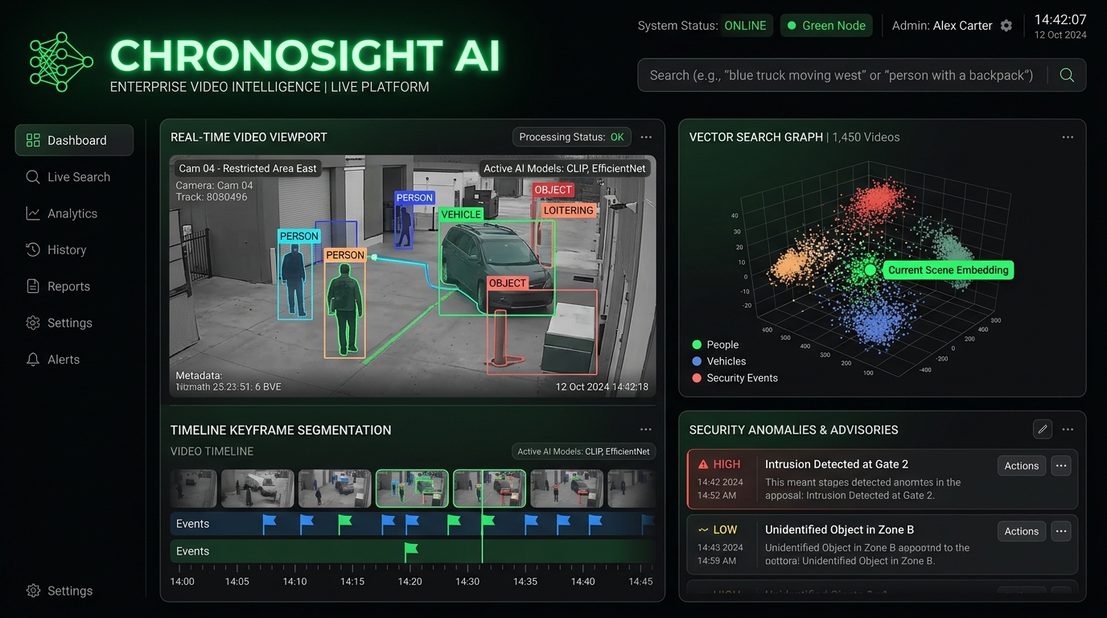Screen dimensions: 1107x618
Task: Click the edit pencil in Security Anomalies panel
Action: coord(1043,430)
